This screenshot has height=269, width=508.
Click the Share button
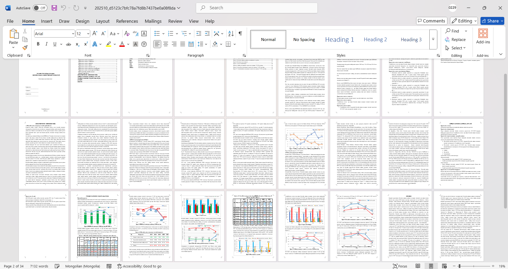coord(492,21)
